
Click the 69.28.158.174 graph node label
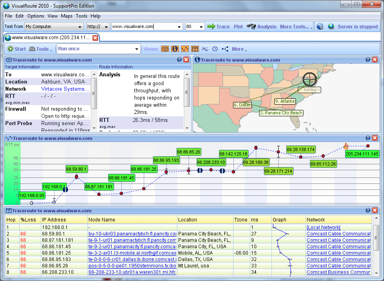[x=301, y=149]
